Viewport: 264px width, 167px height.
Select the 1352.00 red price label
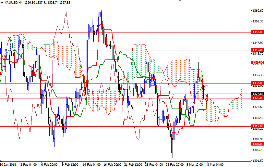[258, 32]
